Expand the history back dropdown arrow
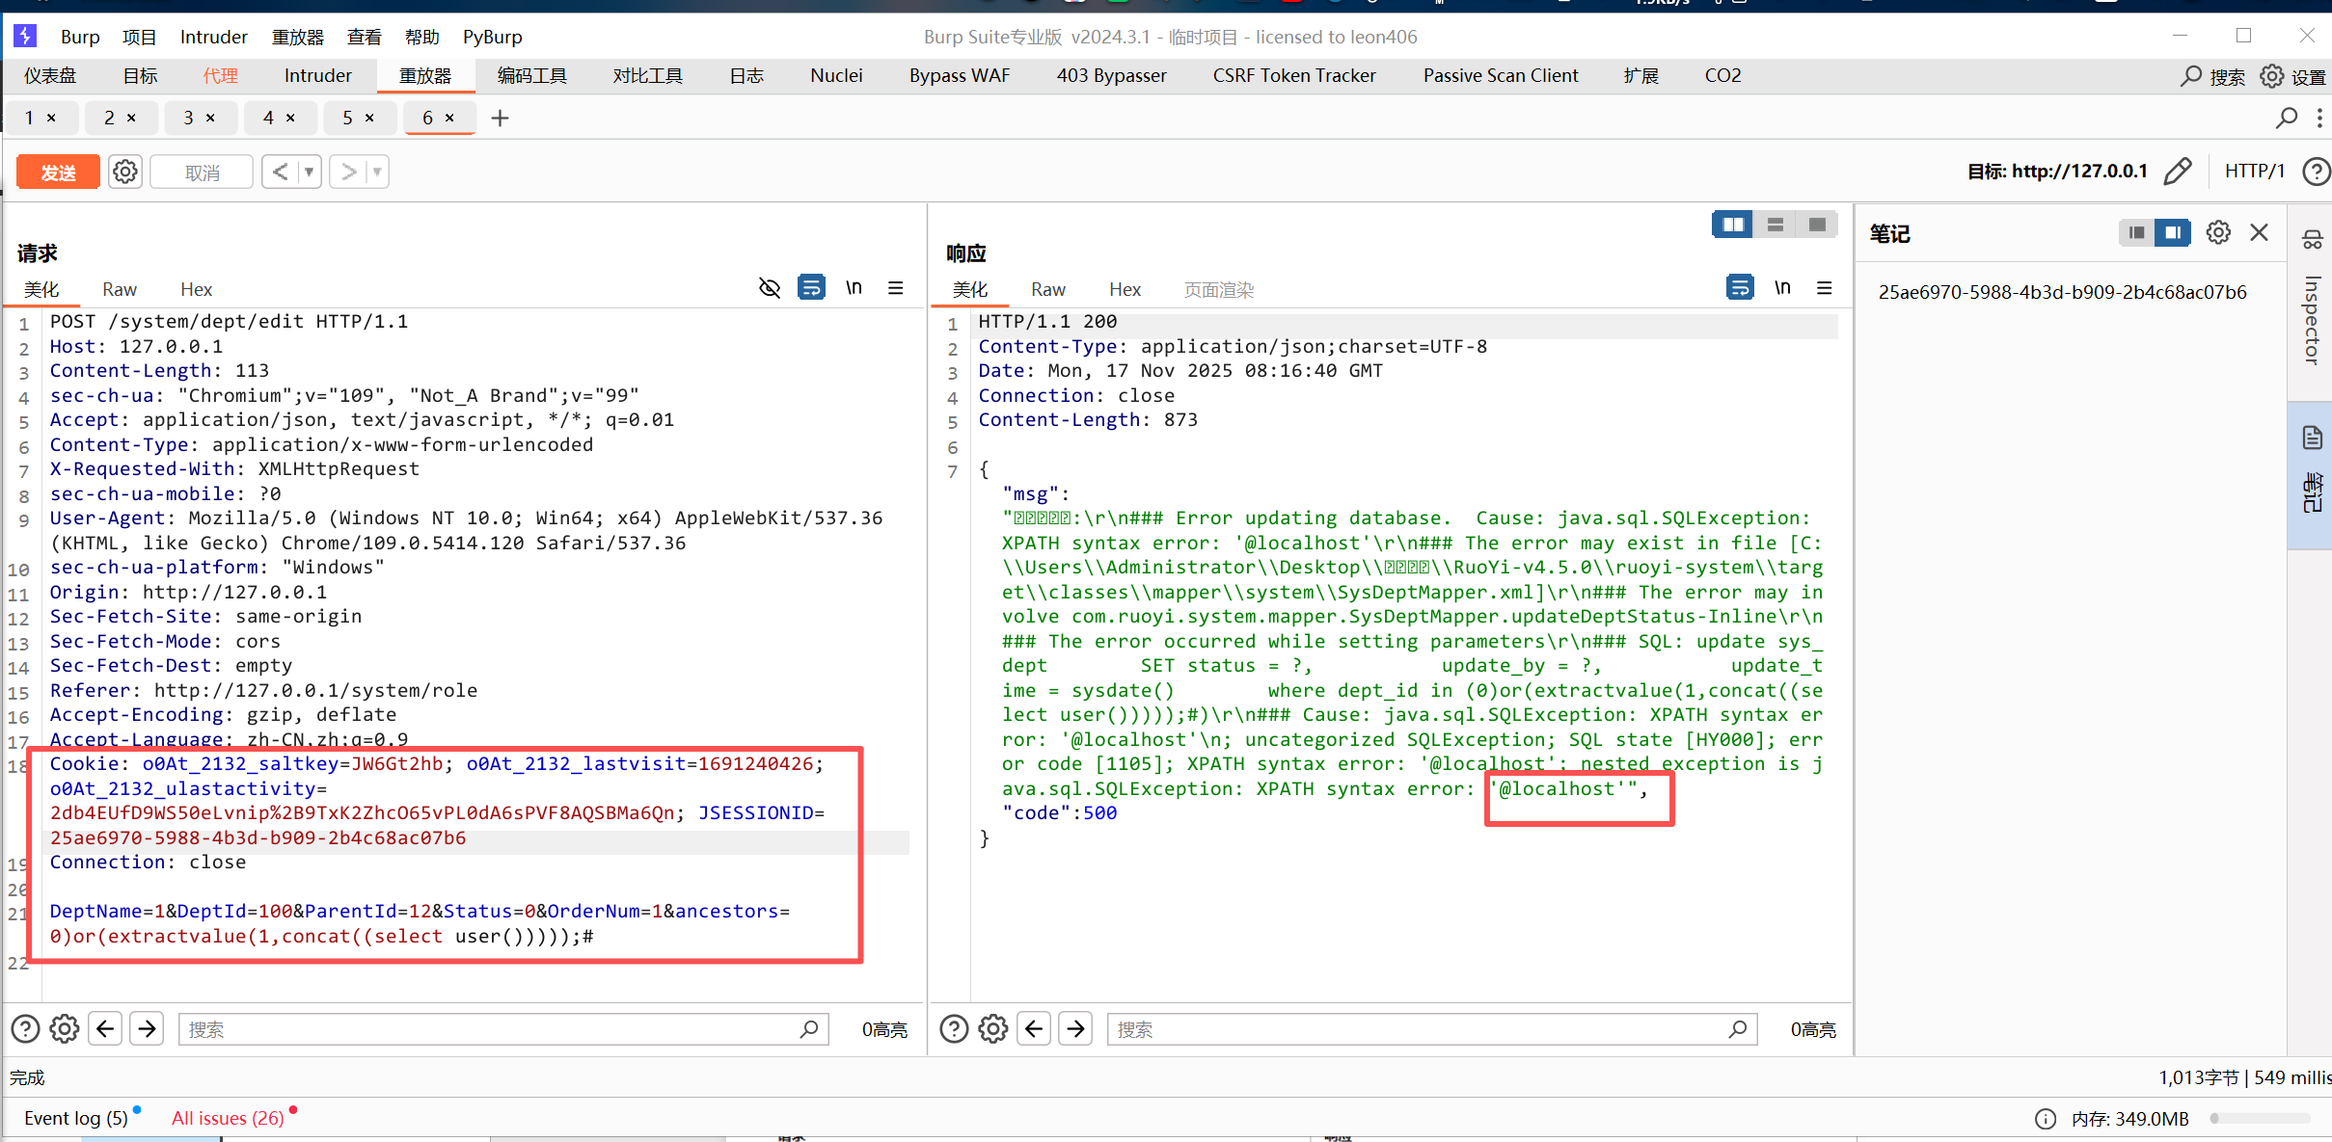The image size is (2332, 1142). point(310,172)
